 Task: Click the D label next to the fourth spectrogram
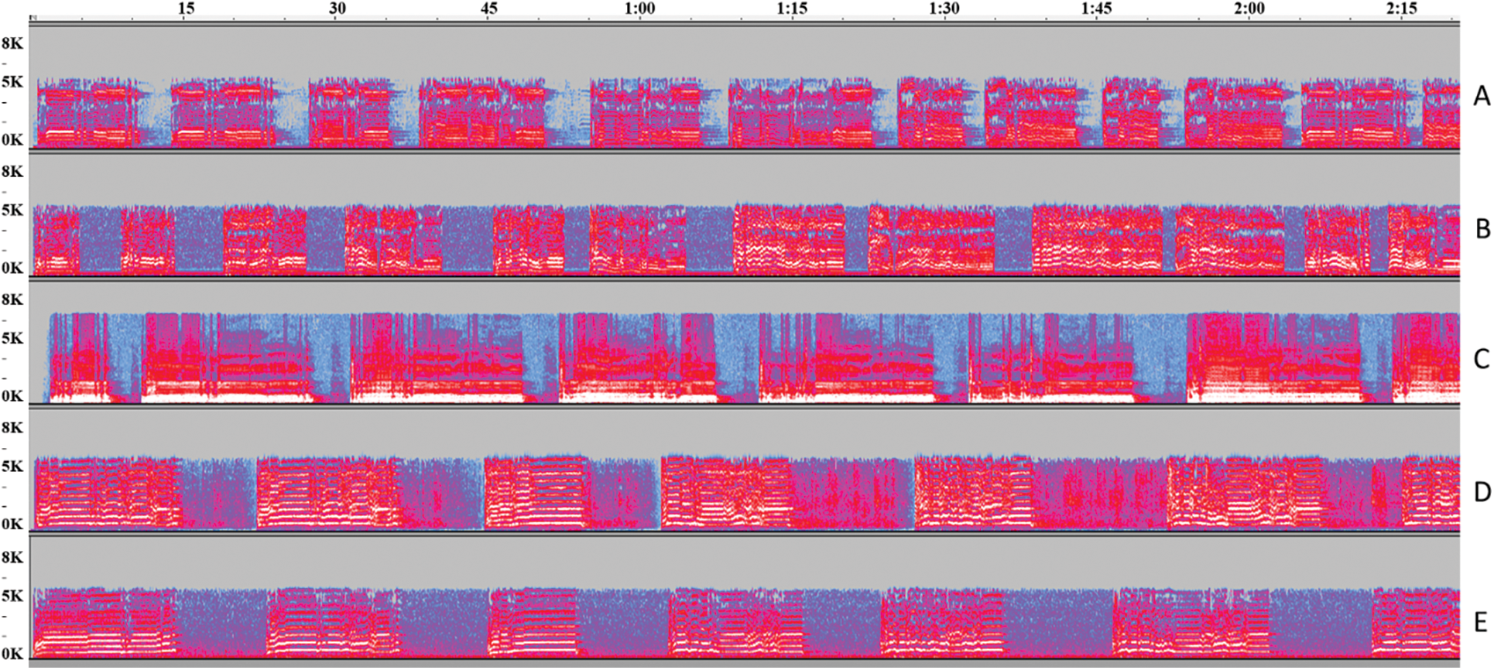(x=1482, y=492)
